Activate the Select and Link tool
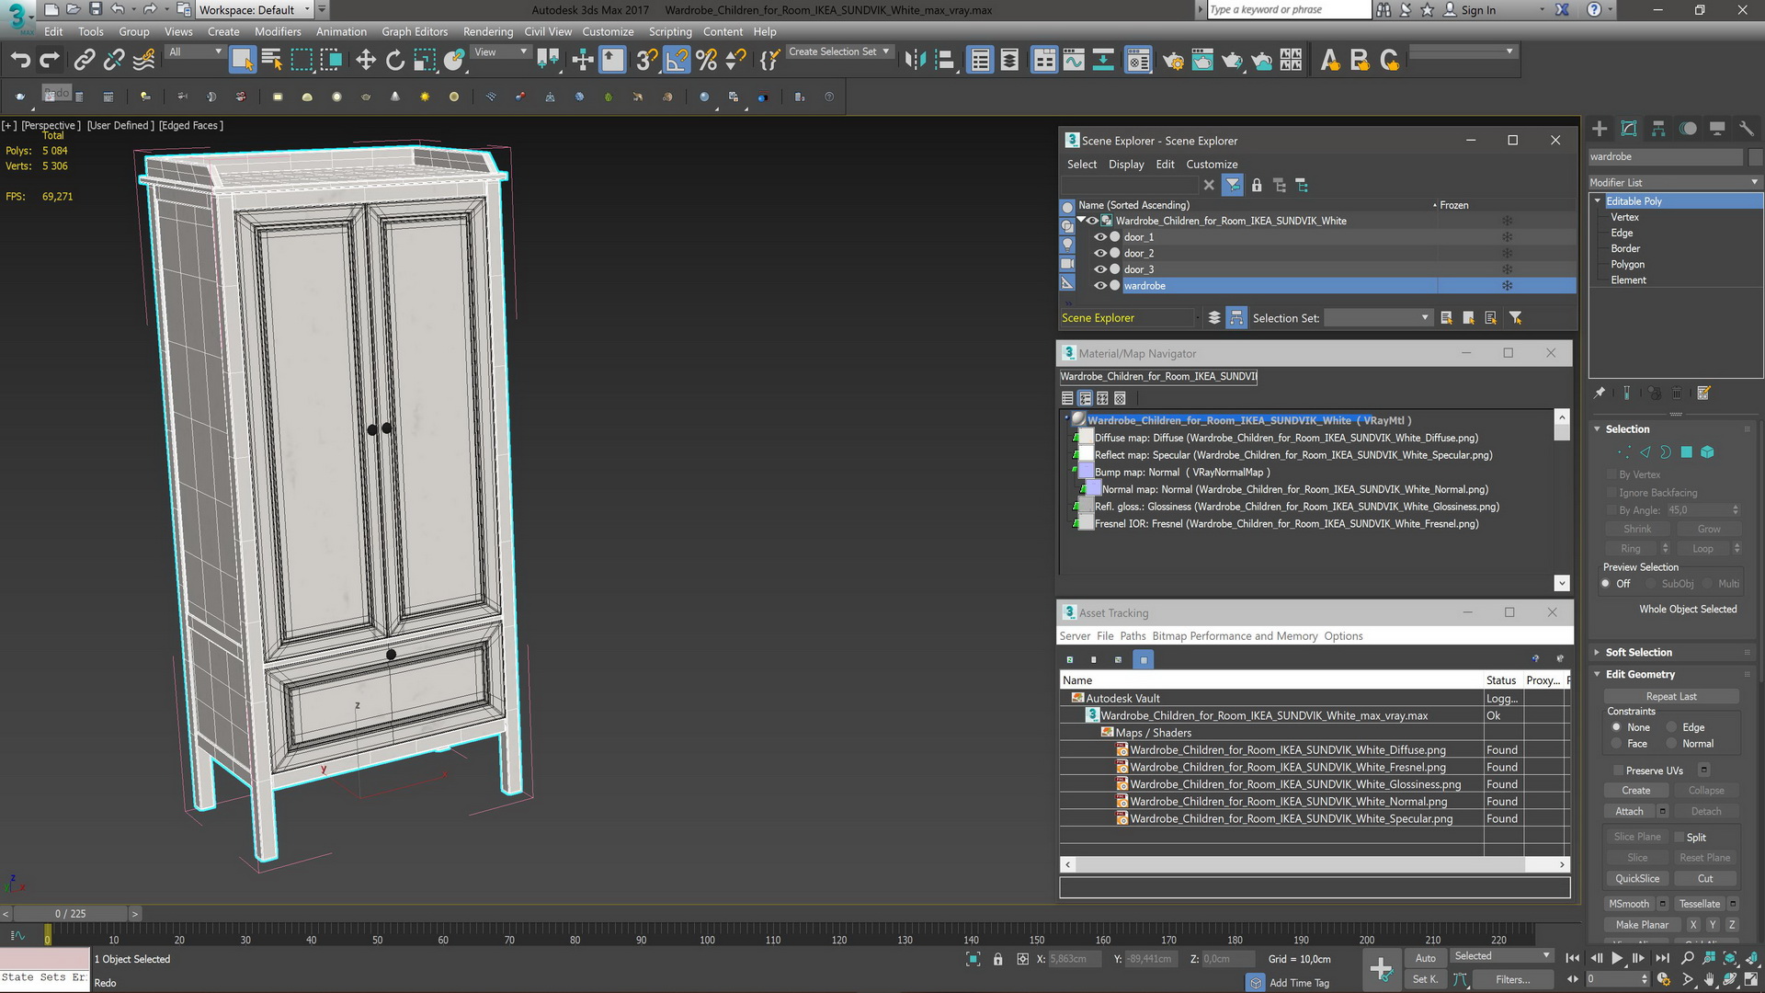Viewport: 1765px width, 993px height. point(84,61)
